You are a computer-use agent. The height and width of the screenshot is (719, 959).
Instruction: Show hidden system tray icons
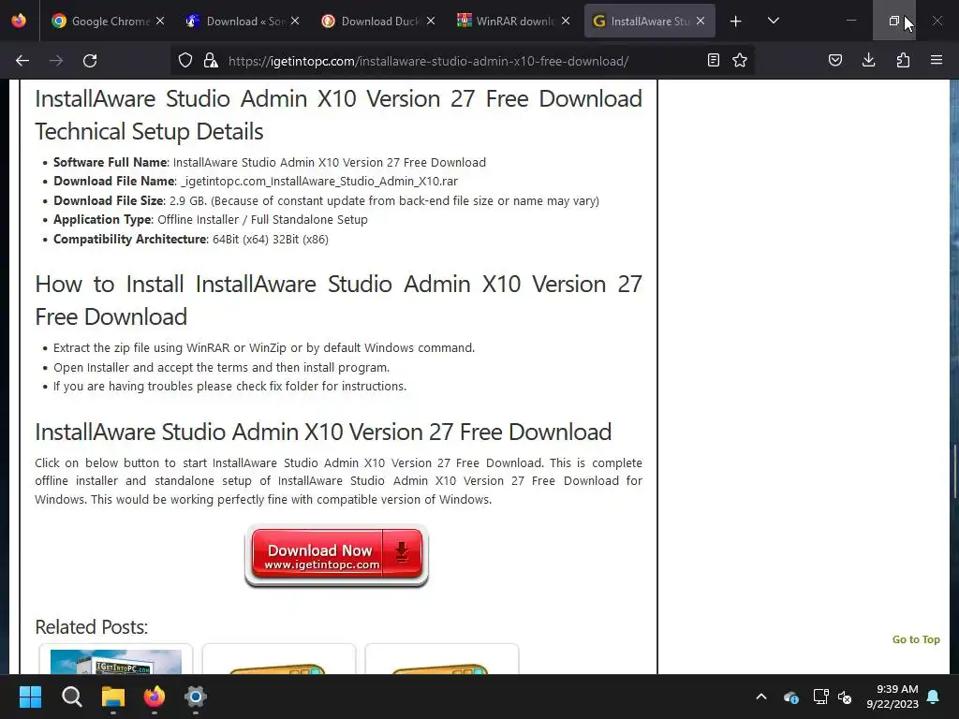click(x=761, y=697)
